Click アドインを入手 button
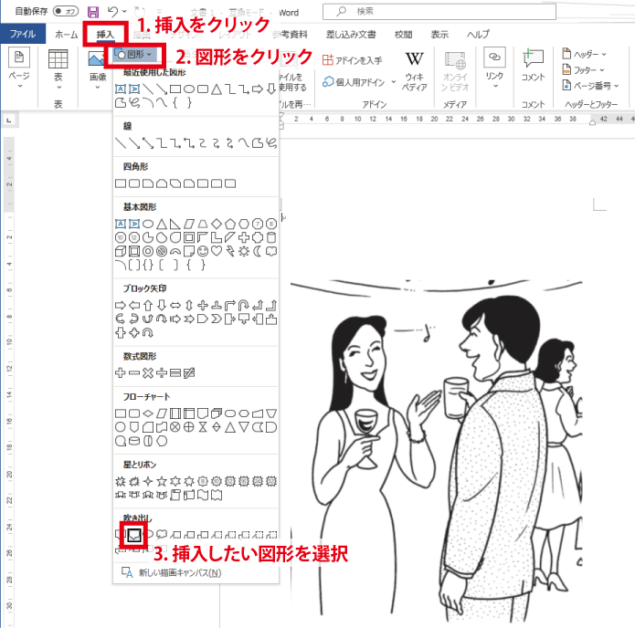Viewport: 635px width, 628px height. tap(352, 60)
